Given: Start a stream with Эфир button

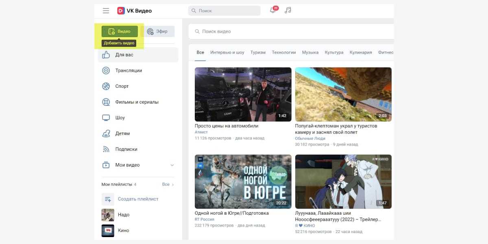Looking at the screenshot, I should click(x=160, y=31).
